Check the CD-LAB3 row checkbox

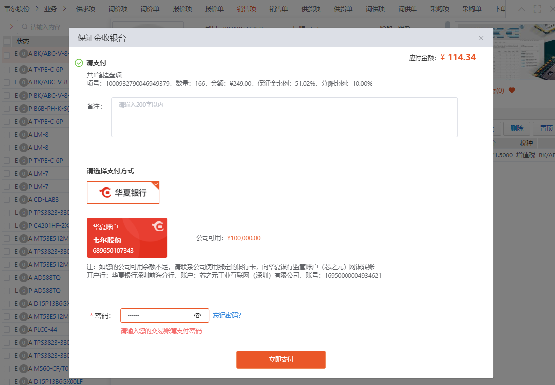click(x=7, y=200)
